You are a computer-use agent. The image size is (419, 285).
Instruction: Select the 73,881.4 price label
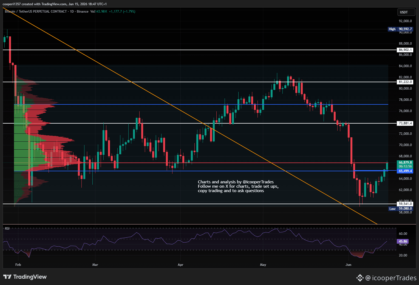(405, 123)
